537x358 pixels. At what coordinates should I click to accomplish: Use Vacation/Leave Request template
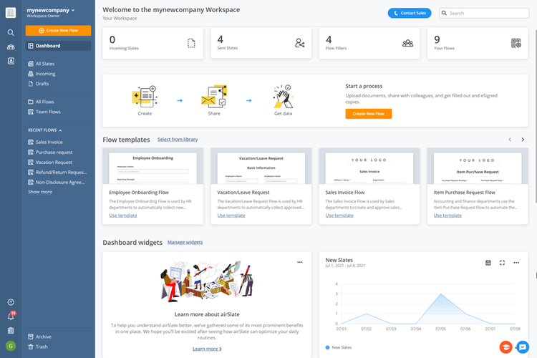[231, 216]
